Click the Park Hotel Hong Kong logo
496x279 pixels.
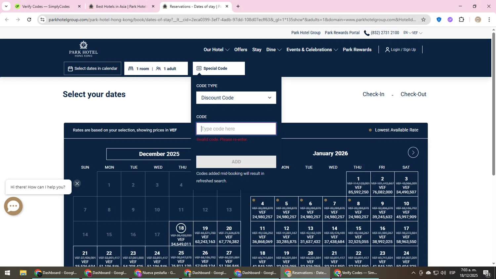click(83, 49)
